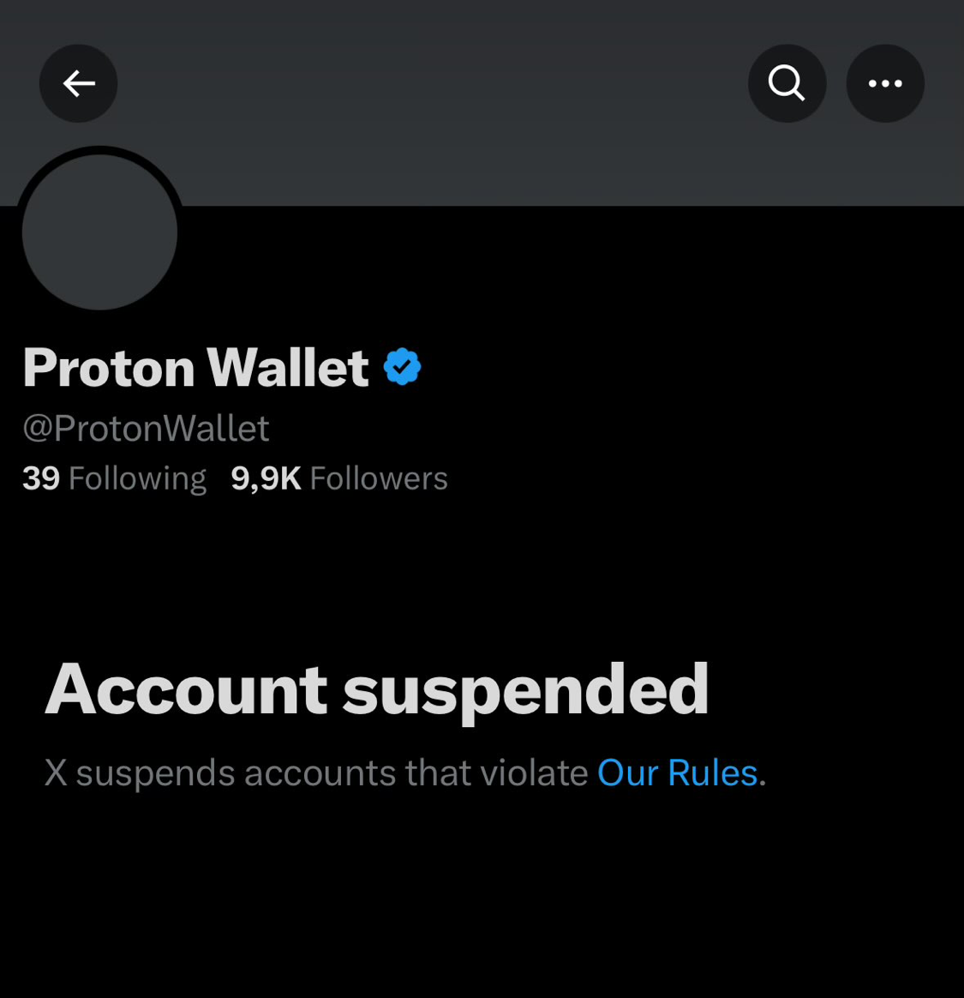This screenshot has width=964, height=998.
Task: Tap the word Followers
Action: [x=379, y=478]
